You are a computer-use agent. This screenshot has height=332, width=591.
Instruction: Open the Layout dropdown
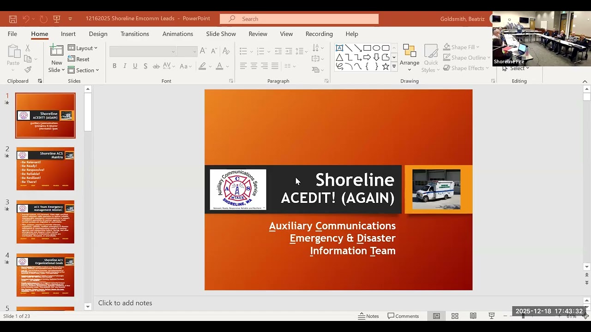(x=83, y=48)
